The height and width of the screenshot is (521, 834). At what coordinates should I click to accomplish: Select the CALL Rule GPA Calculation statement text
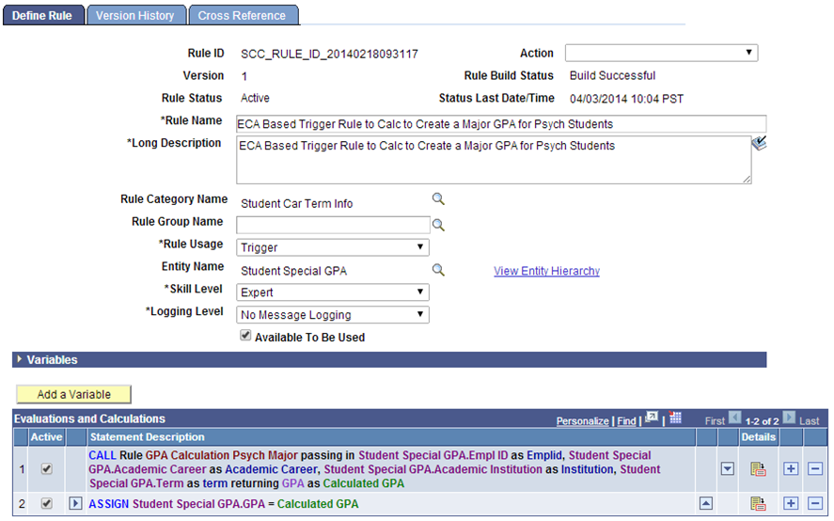click(x=374, y=469)
